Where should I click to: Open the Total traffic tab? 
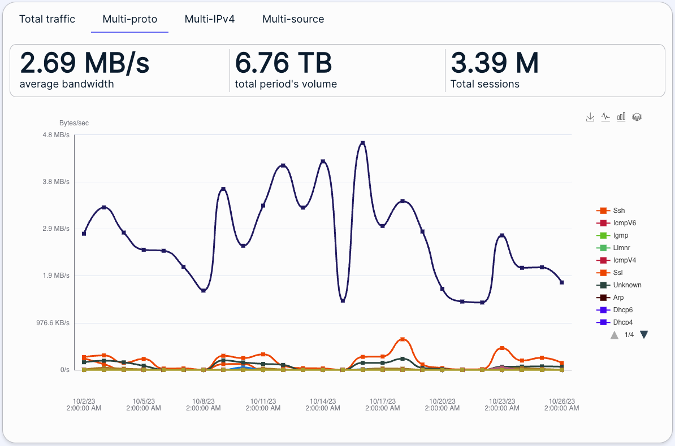(47, 19)
